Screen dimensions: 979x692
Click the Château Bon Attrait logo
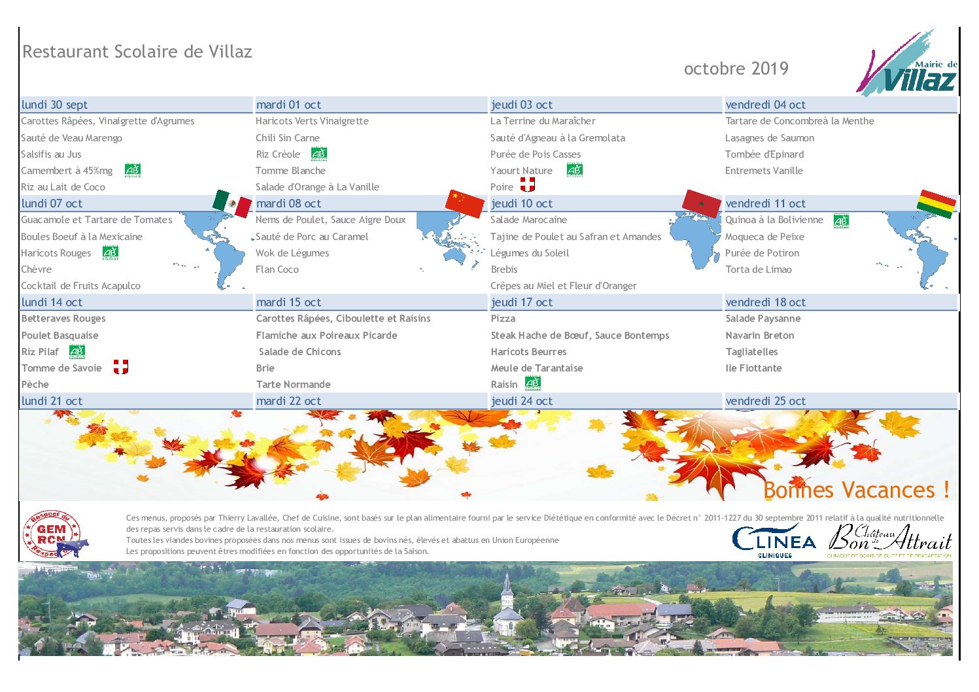[x=890, y=540]
